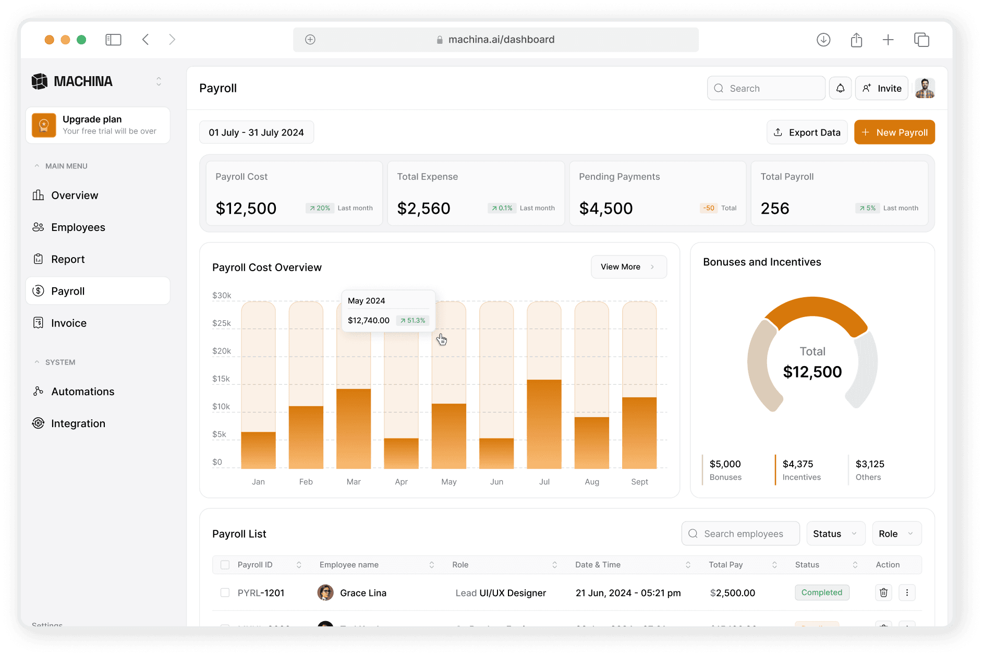Click the New Payroll button
This screenshot has height=656, width=983.
894,132
